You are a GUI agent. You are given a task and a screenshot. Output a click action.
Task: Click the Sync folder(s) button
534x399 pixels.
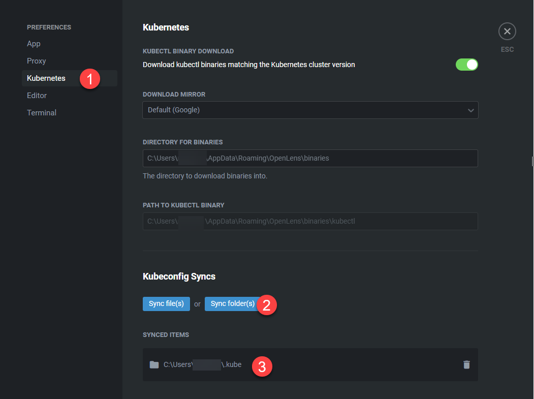tap(232, 304)
